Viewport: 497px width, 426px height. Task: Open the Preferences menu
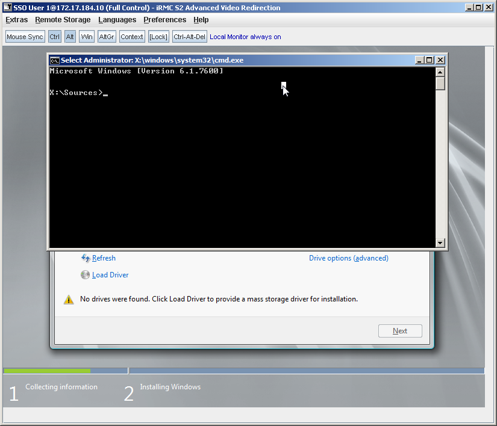click(x=165, y=20)
